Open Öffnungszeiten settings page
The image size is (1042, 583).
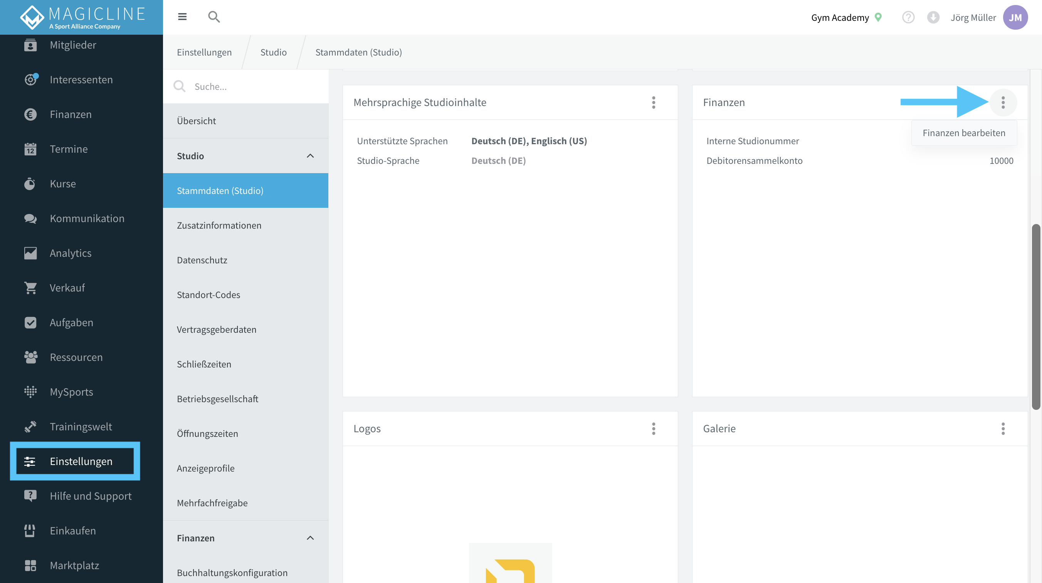pyautogui.click(x=245, y=434)
